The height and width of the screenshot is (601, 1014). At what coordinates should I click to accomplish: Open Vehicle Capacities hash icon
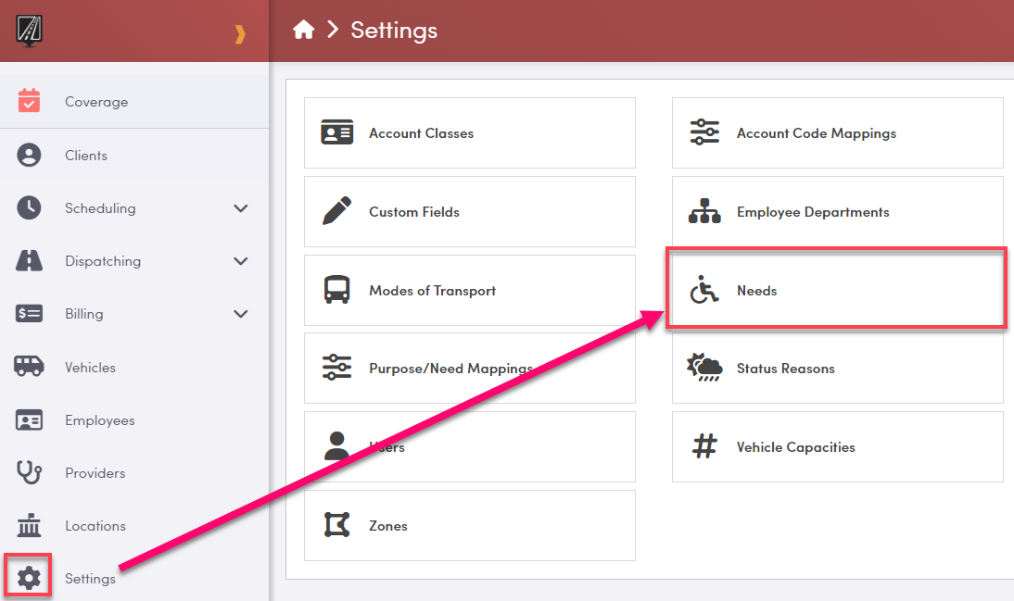(705, 447)
